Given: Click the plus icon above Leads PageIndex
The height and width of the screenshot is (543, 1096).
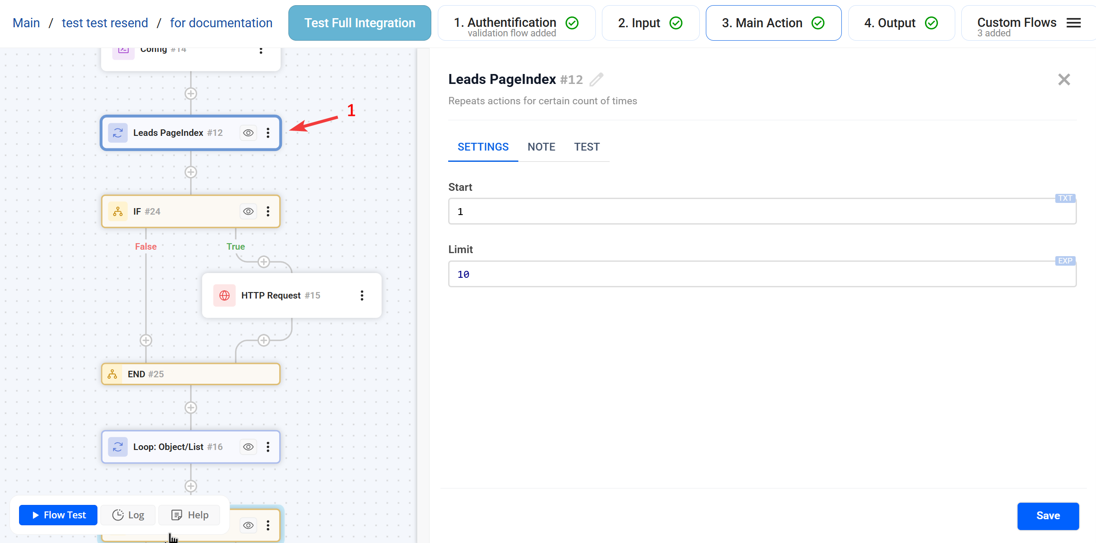Looking at the screenshot, I should 191,93.
